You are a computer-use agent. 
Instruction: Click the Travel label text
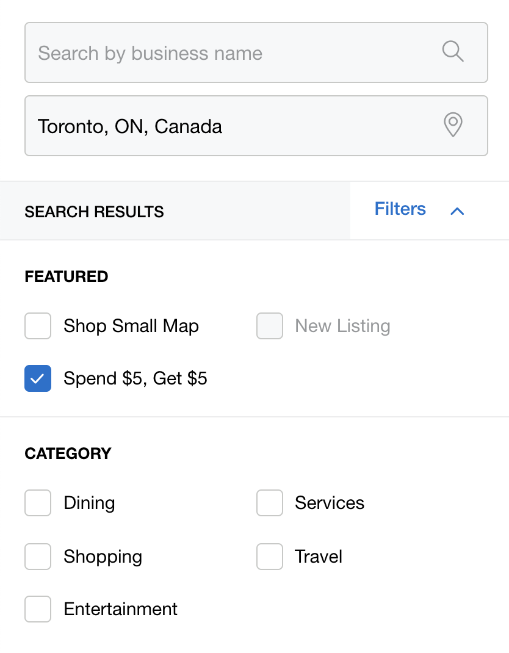pyautogui.click(x=319, y=557)
